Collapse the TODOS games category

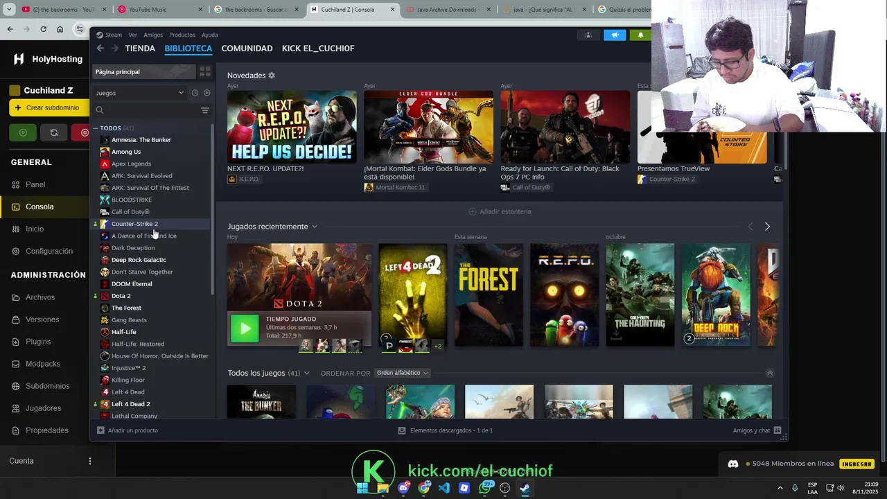(96, 128)
